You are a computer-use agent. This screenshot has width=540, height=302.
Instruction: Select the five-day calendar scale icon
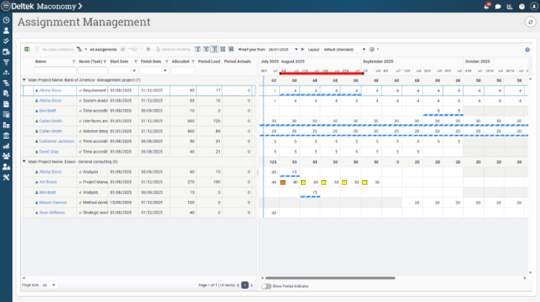[x=206, y=49]
